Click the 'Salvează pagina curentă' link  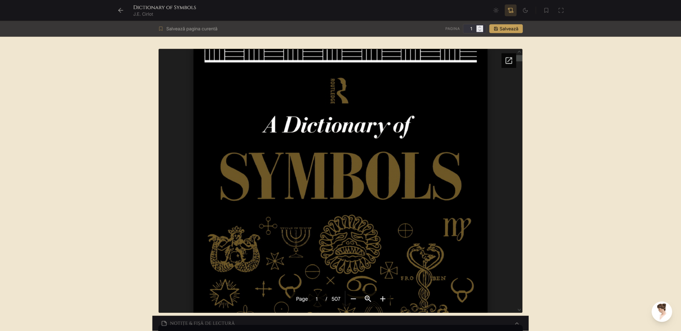pos(192,29)
